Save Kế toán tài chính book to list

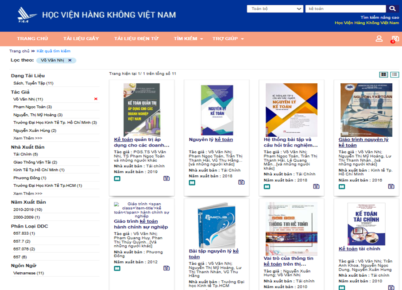click(391, 287)
